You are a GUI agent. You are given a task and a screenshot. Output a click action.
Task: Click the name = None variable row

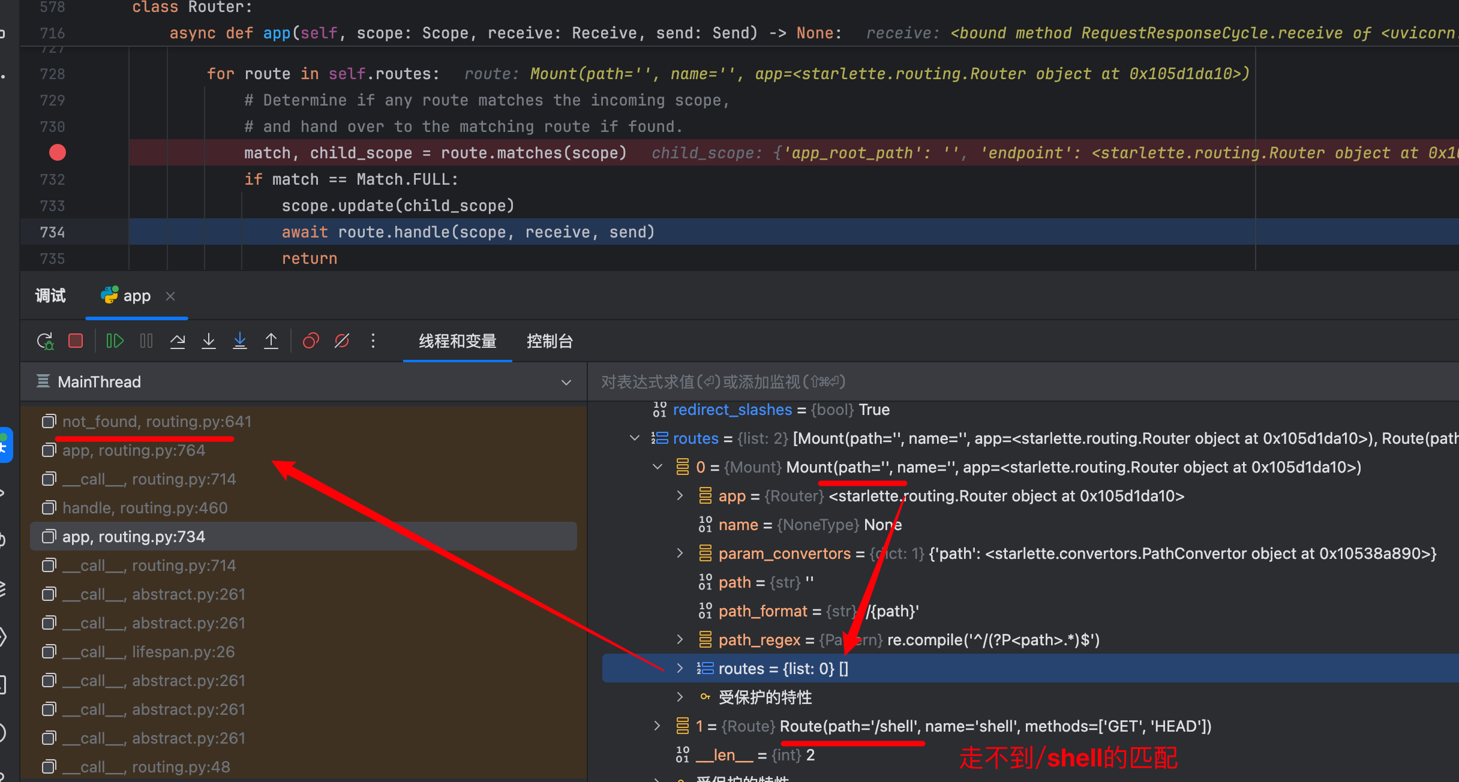[1030, 525]
